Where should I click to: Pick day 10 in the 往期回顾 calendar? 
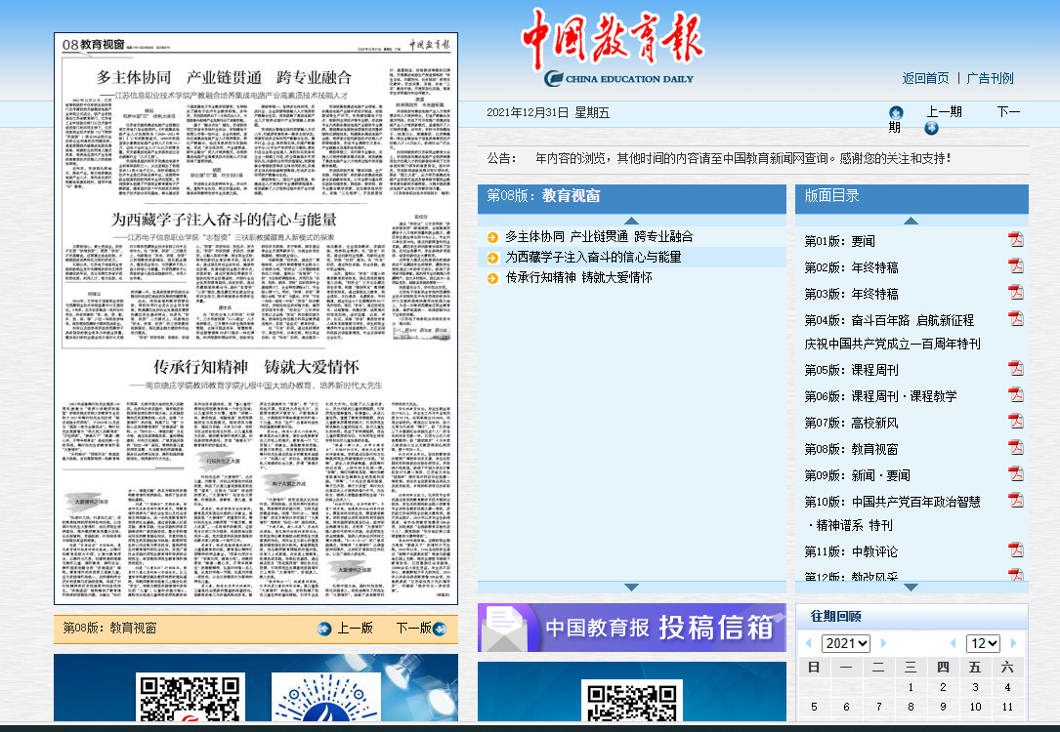tap(975, 707)
